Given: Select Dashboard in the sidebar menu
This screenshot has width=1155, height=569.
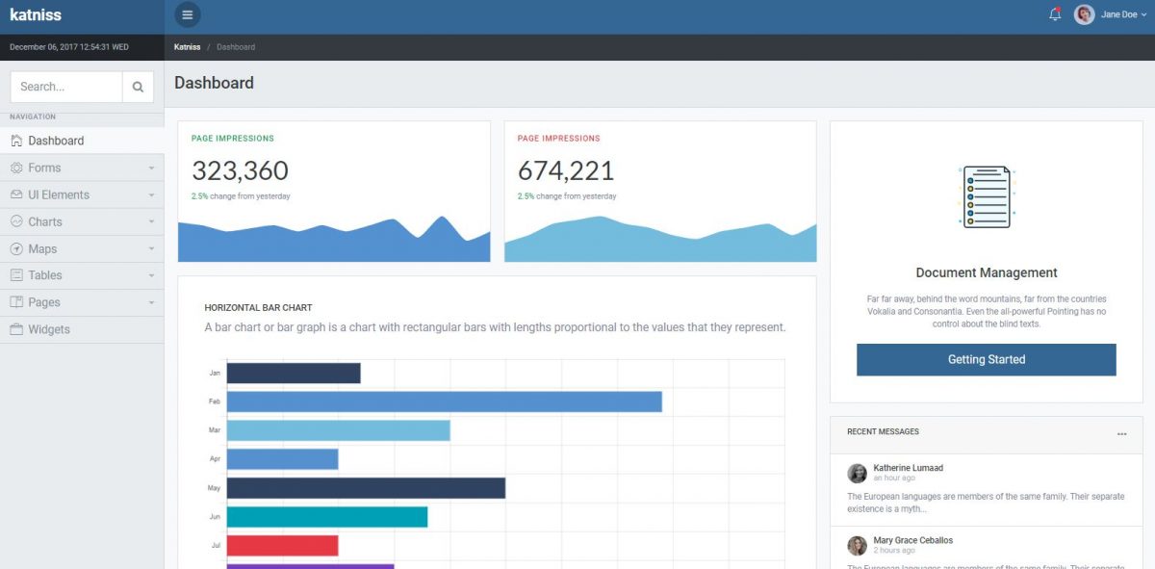Looking at the screenshot, I should (58, 141).
